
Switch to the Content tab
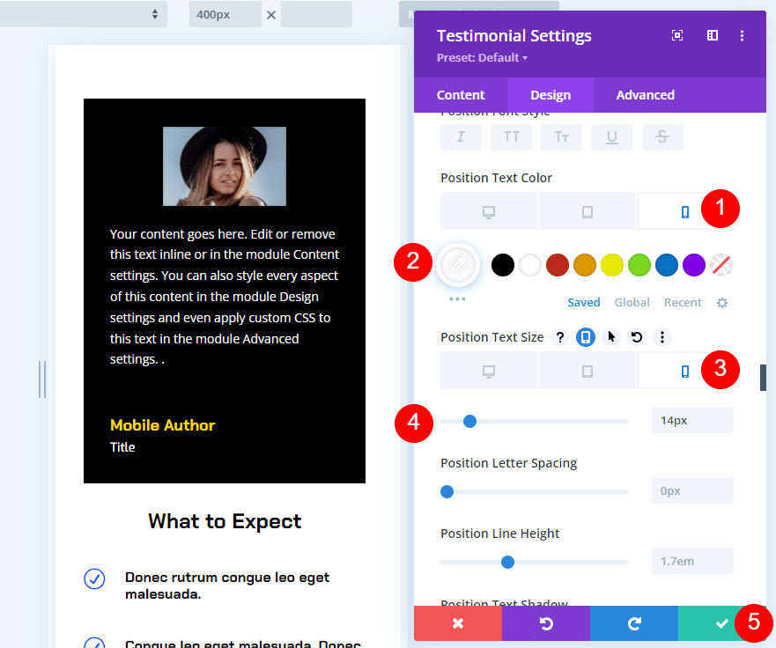[x=461, y=94]
